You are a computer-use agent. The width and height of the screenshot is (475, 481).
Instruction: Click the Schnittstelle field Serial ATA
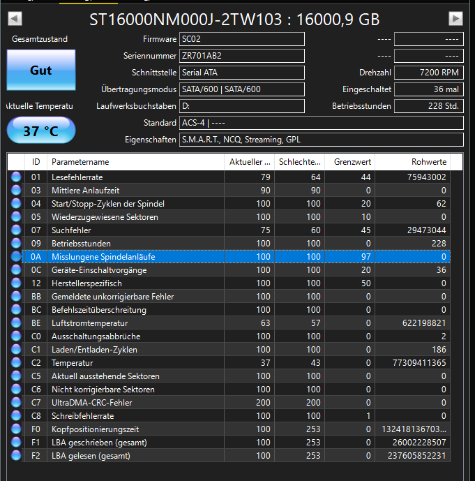tap(242, 73)
